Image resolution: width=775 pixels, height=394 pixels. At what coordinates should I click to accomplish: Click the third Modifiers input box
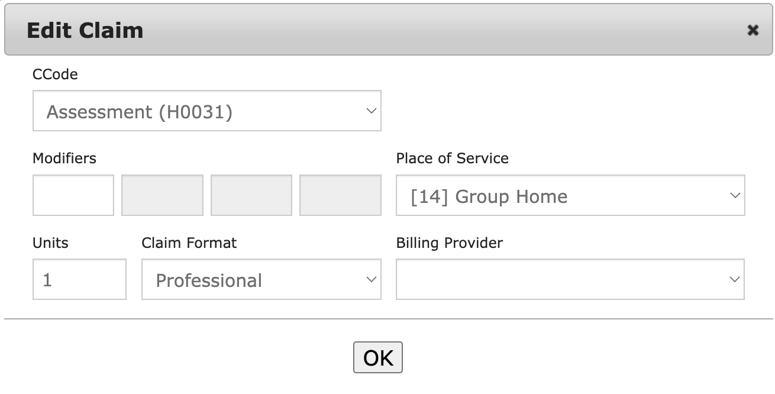point(251,195)
